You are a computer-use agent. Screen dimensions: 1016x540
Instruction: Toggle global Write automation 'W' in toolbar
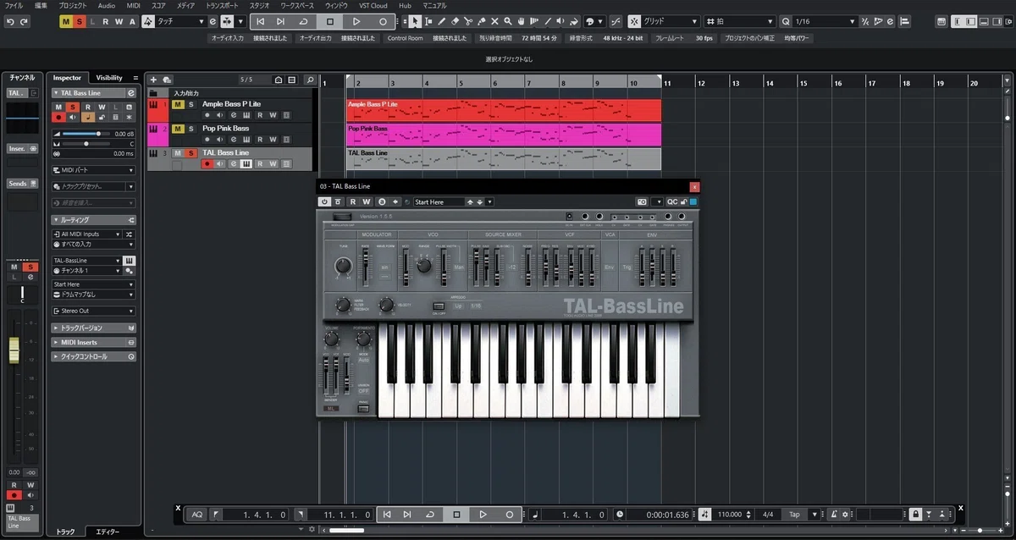pyautogui.click(x=119, y=21)
